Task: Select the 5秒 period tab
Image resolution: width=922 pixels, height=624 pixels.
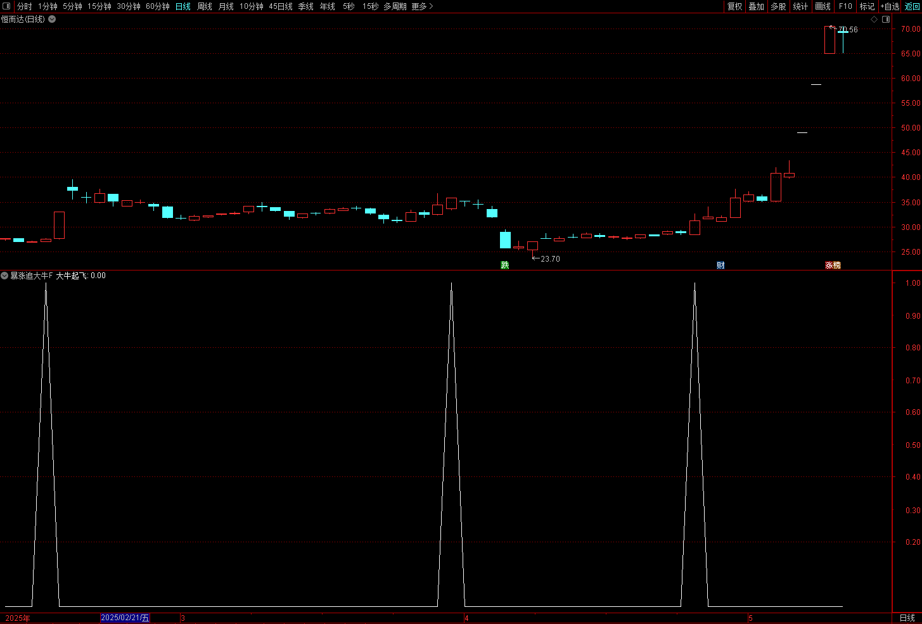Action: (349, 6)
